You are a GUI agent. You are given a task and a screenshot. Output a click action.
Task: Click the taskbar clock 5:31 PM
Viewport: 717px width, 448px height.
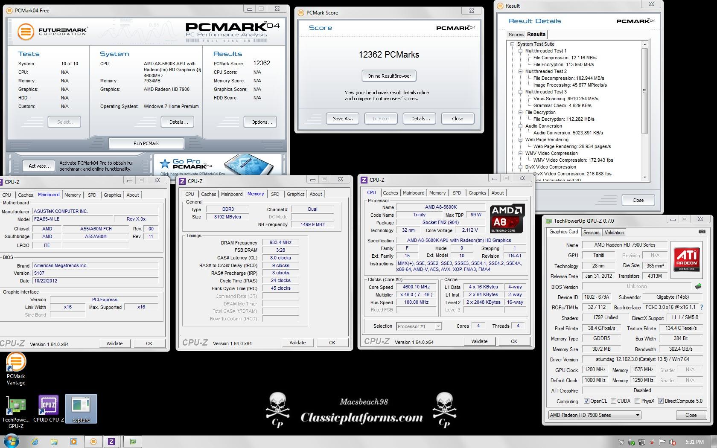pos(694,442)
